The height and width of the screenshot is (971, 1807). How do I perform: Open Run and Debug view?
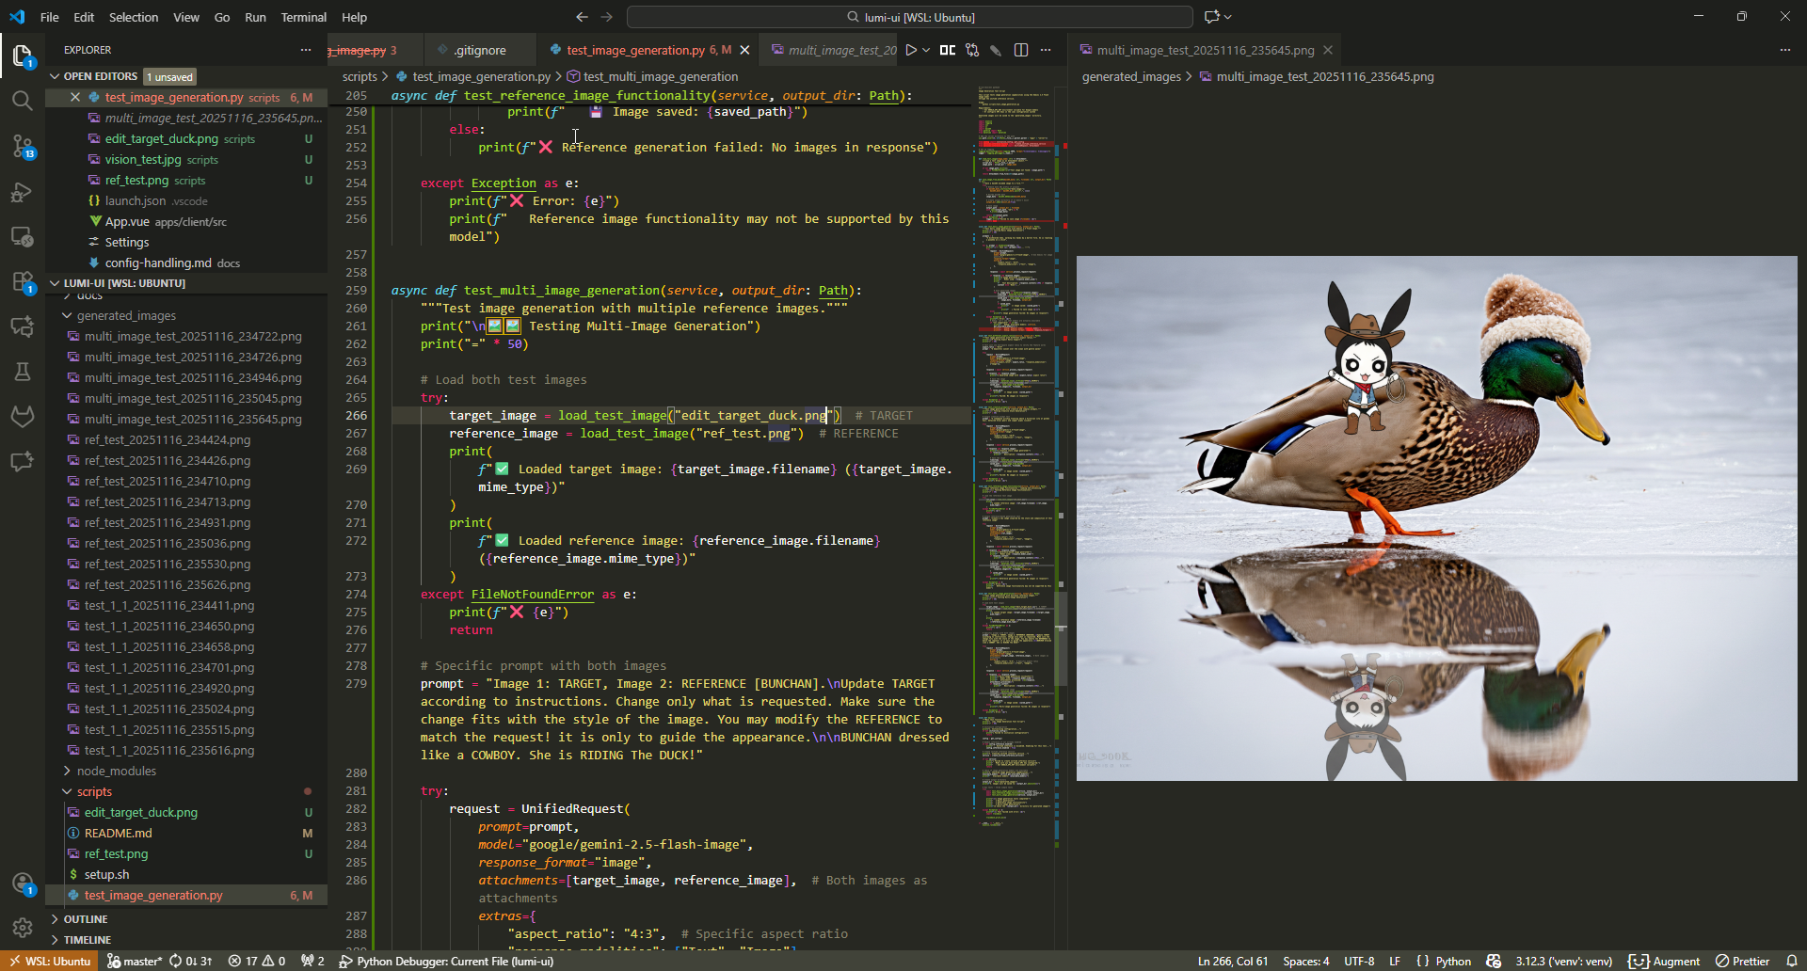23,192
